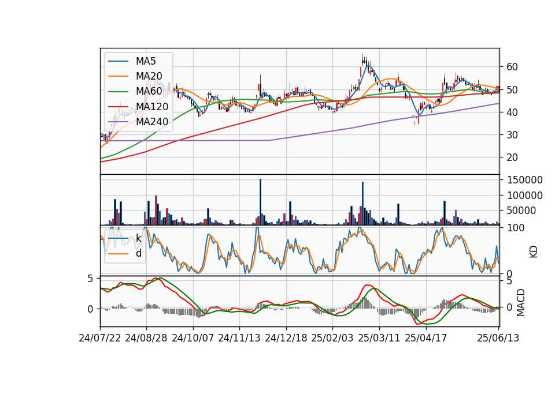Click the 24/11/13 date label
The width and height of the screenshot is (555, 398).
(x=239, y=338)
